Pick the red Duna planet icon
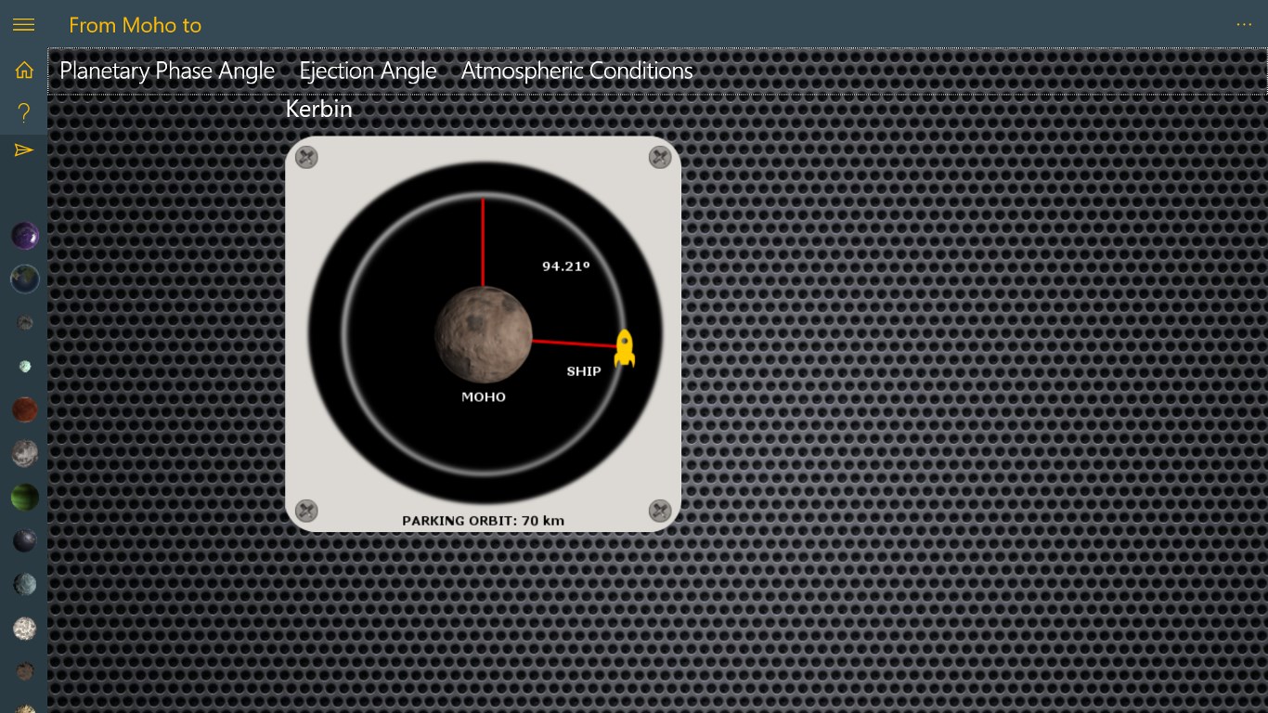Screen dimensions: 1268x713 [25, 409]
